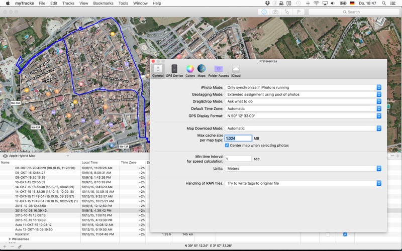Screen dimensions: 402x251
Task: Click the max cache size input field
Action: pos(238,138)
